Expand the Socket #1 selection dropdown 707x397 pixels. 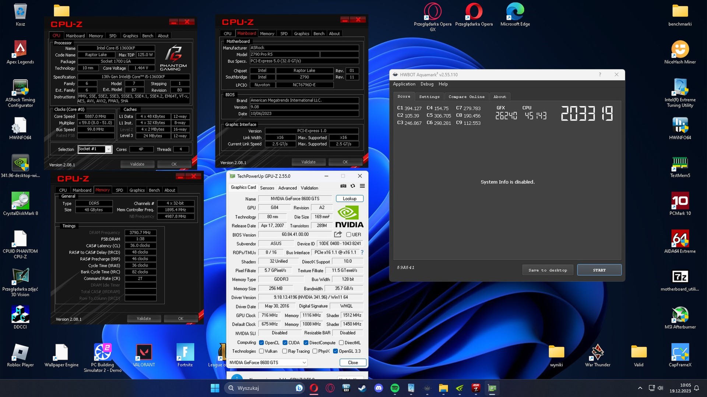pos(109,149)
